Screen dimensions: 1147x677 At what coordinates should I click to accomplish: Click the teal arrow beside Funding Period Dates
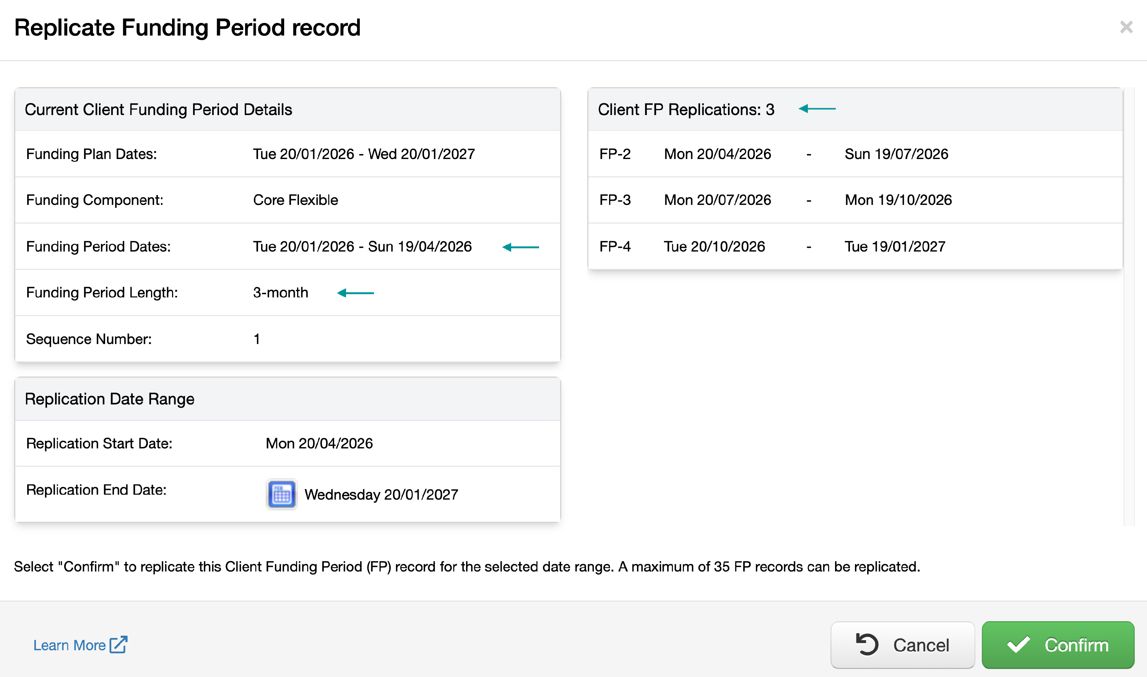[521, 247]
